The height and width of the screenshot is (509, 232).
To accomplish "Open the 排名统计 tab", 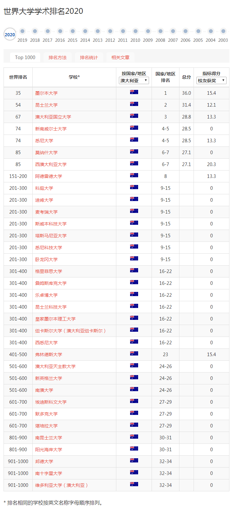I will pyautogui.click(x=89, y=57).
